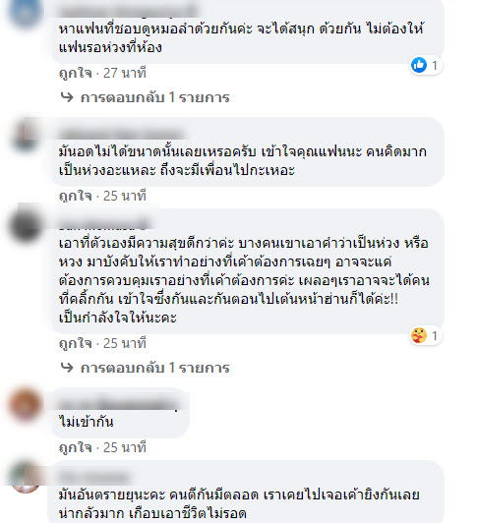Open the avatar beside the มันอดไม่ได้ comment
Image resolution: width=477 pixels, height=523 pixels.
pos(26,136)
